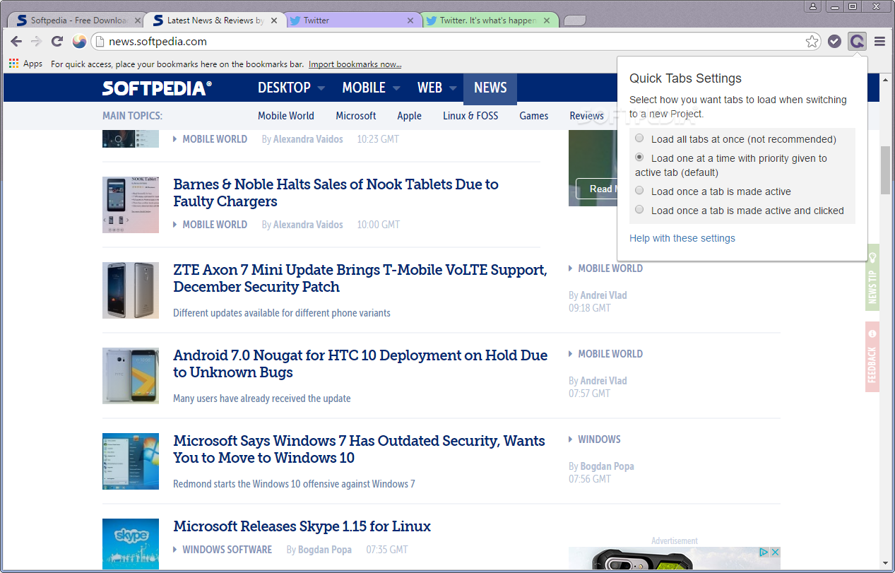Open the Skype logo thumbnail
The image size is (895, 573).
[131, 544]
